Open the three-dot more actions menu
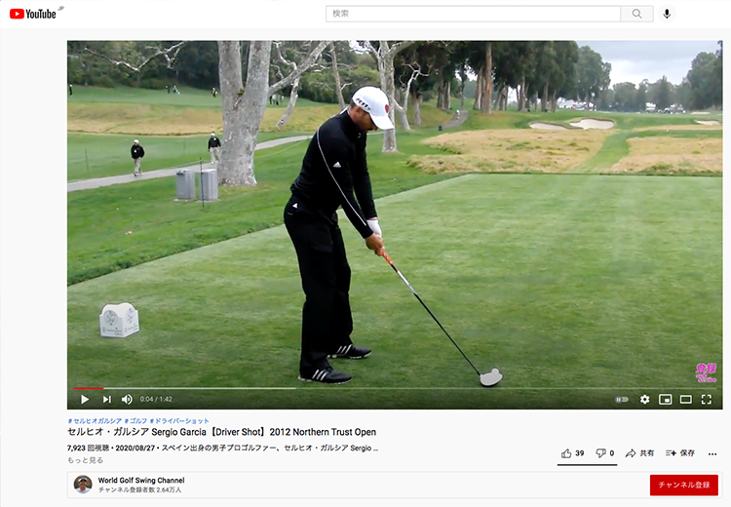 point(712,453)
